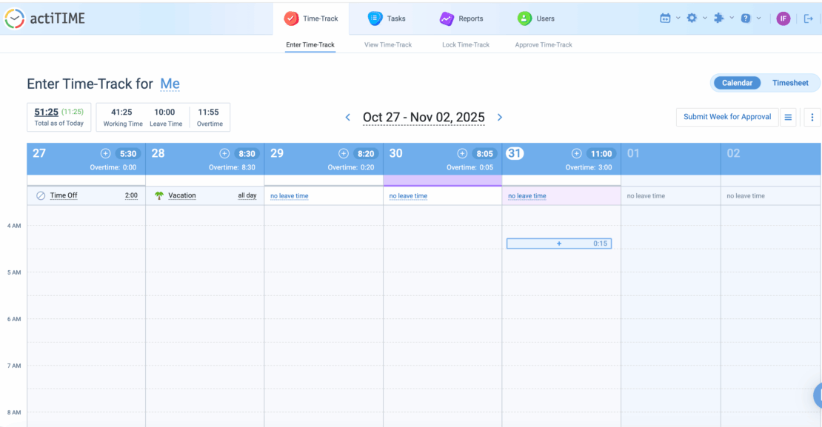Open the Approve Time-Track tab
822x427 pixels.
pyautogui.click(x=545, y=44)
